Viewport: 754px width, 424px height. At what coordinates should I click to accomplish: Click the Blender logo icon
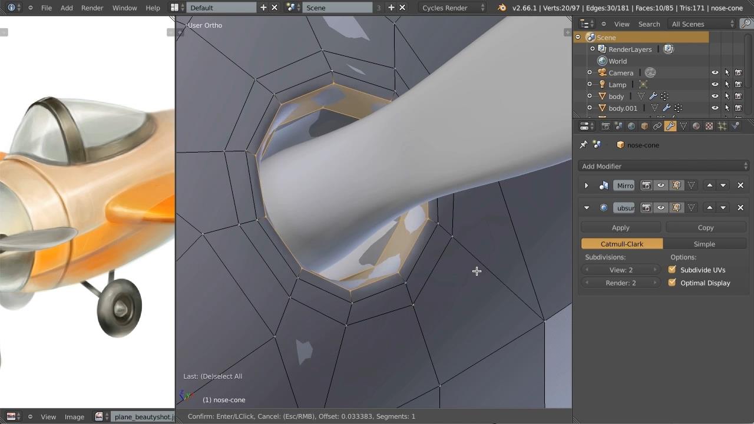click(502, 8)
